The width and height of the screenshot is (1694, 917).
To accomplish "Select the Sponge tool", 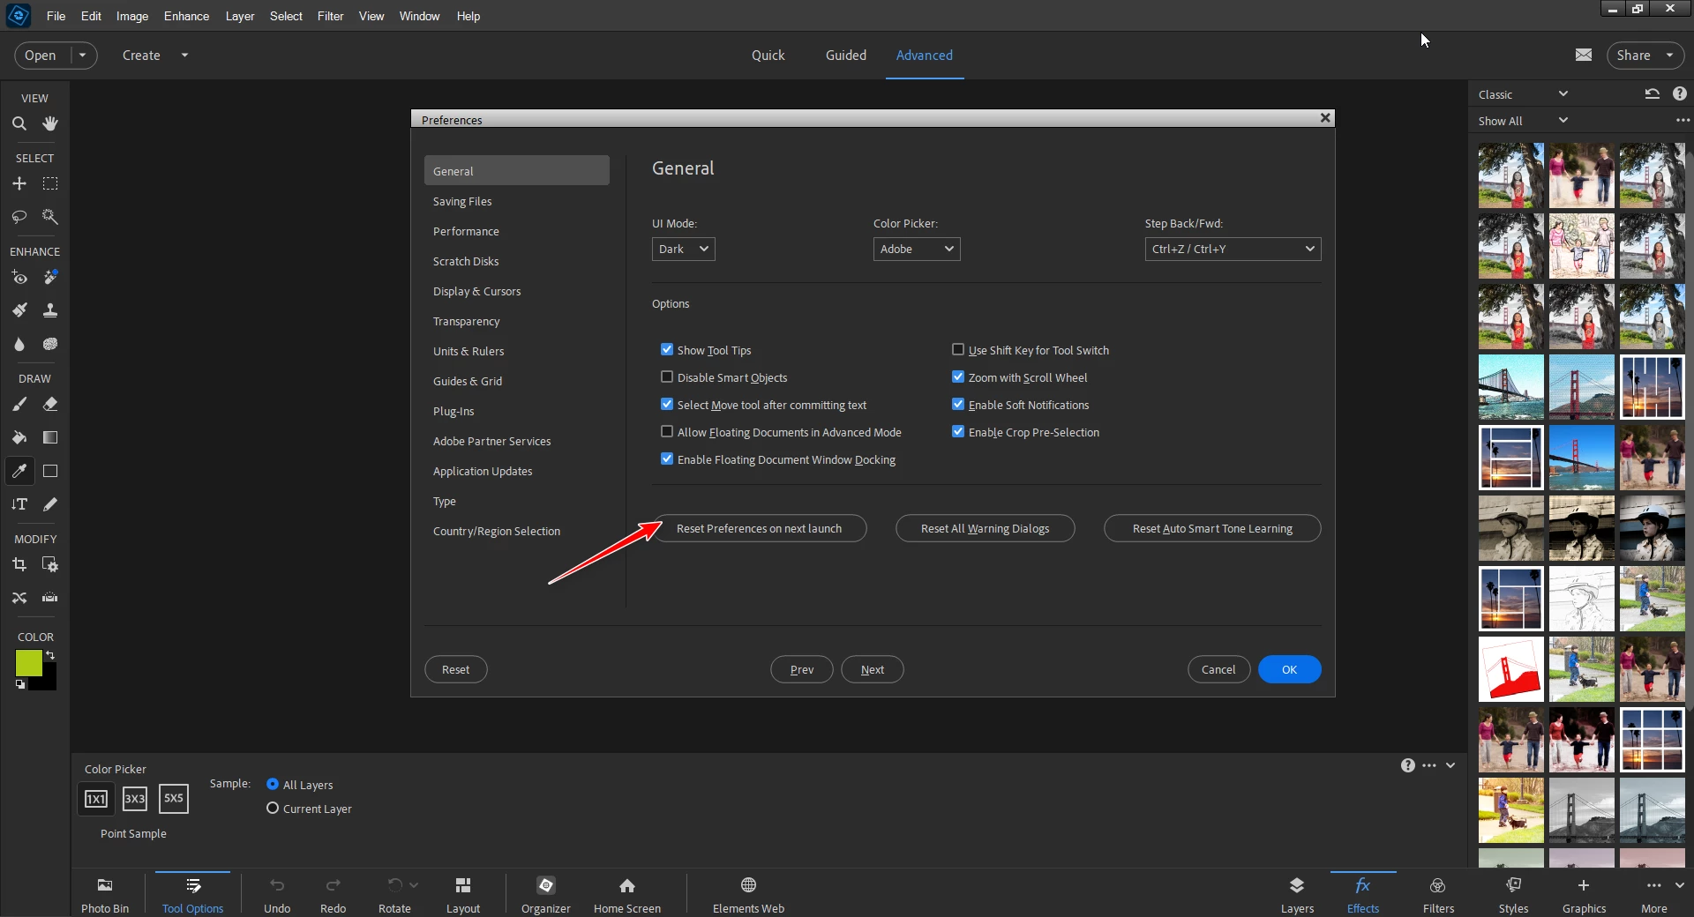I will pyautogui.click(x=50, y=344).
